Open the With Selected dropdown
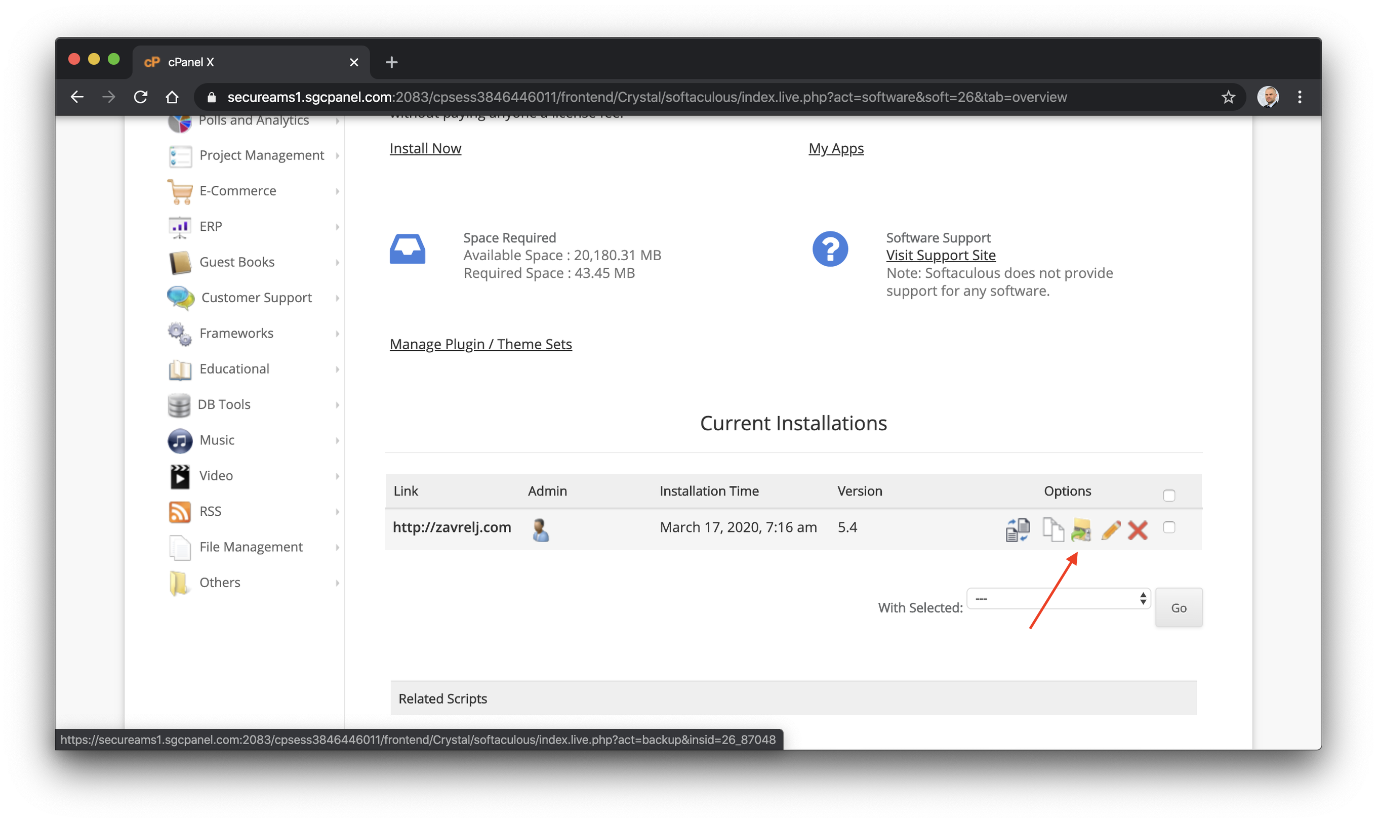The width and height of the screenshot is (1377, 823). [x=1058, y=598]
